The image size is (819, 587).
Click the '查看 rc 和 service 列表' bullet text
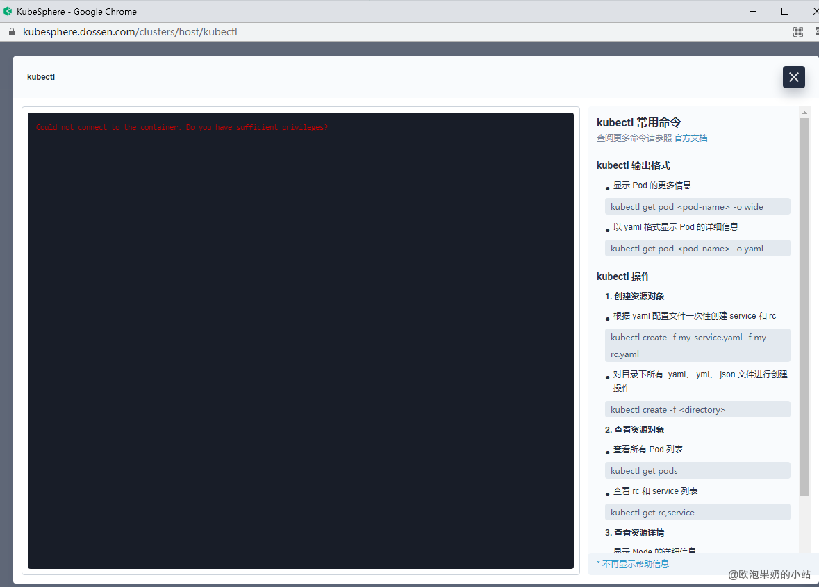pyautogui.click(x=655, y=491)
